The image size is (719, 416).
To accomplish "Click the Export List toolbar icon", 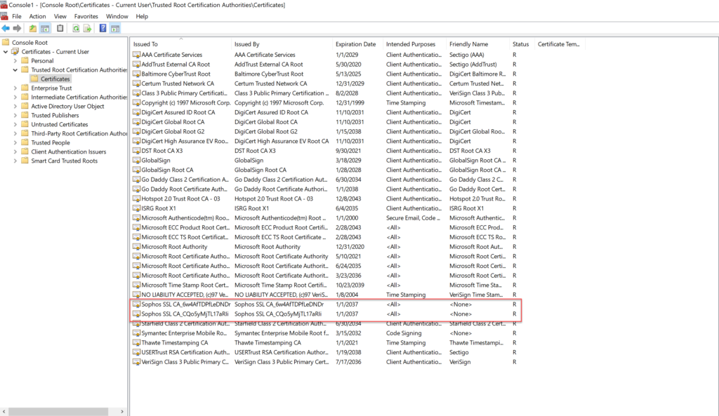I will [x=87, y=28].
